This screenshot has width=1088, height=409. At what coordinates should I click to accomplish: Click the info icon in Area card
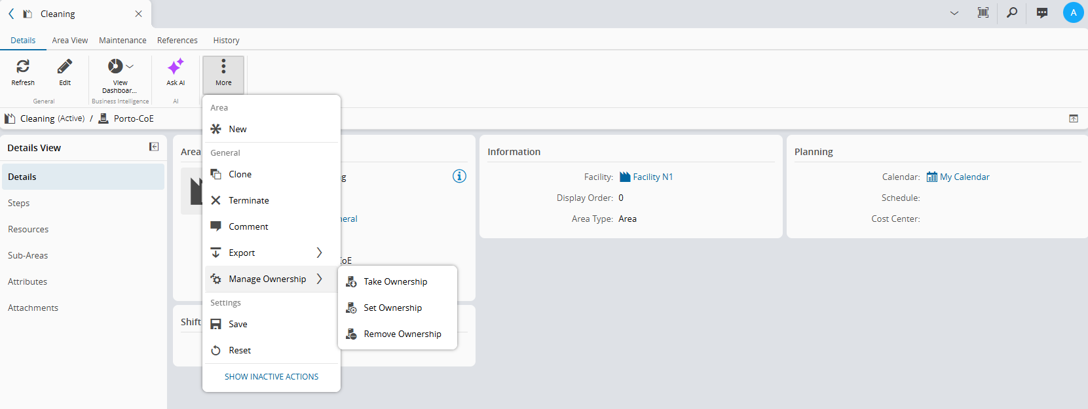pyautogui.click(x=460, y=176)
